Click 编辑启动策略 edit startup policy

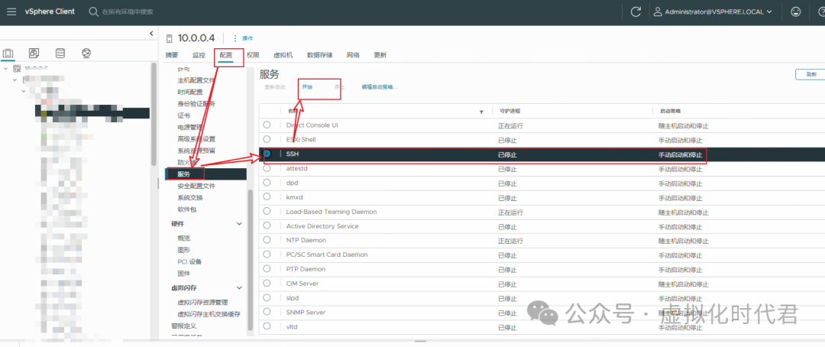380,87
